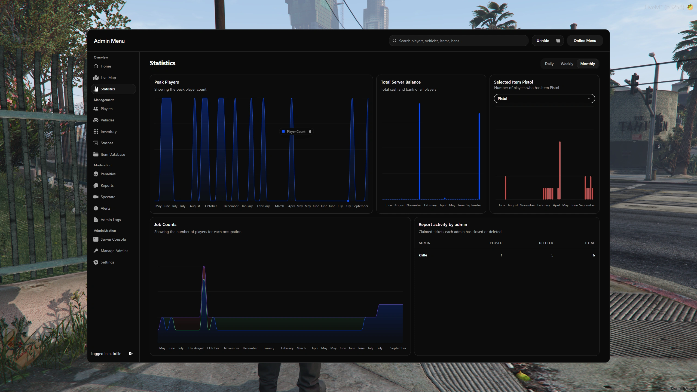This screenshot has width=697, height=392.
Task: Click the Logged in as krille text
Action: click(106, 354)
